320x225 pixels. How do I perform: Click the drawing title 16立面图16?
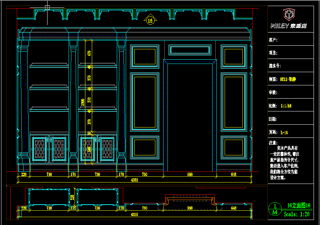pyautogui.click(x=299, y=205)
